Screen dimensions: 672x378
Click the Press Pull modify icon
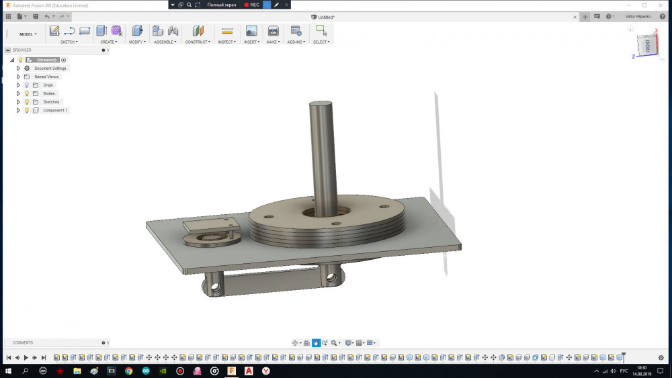[x=137, y=31]
